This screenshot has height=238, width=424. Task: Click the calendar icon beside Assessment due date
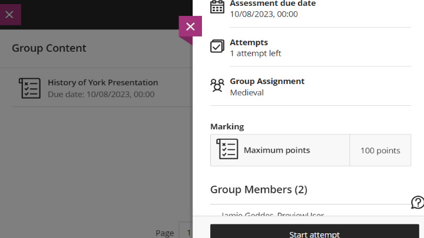point(217,6)
